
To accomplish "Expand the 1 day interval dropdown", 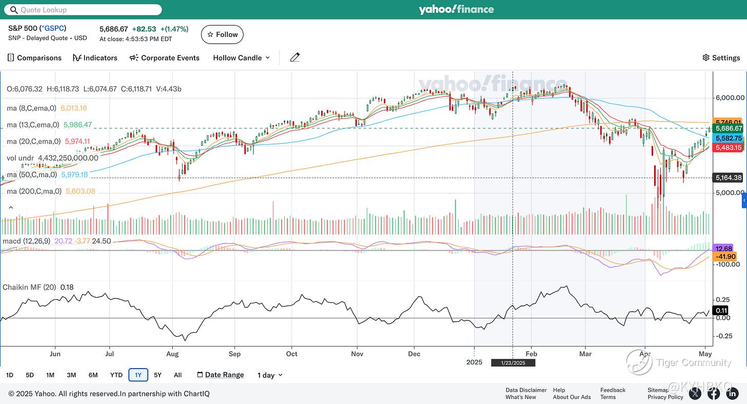I will pos(270,375).
